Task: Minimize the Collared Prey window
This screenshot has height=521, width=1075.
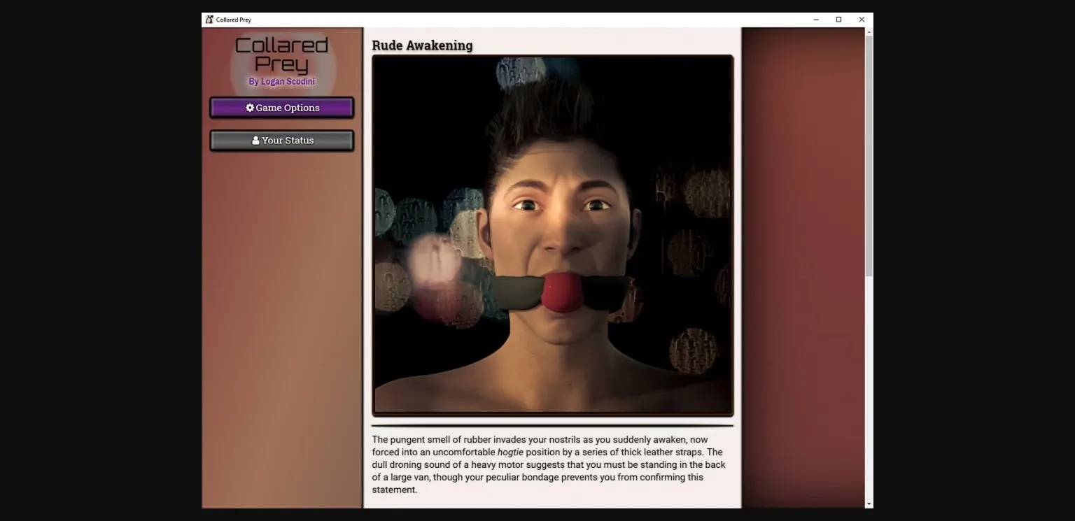Action: pos(816,20)
